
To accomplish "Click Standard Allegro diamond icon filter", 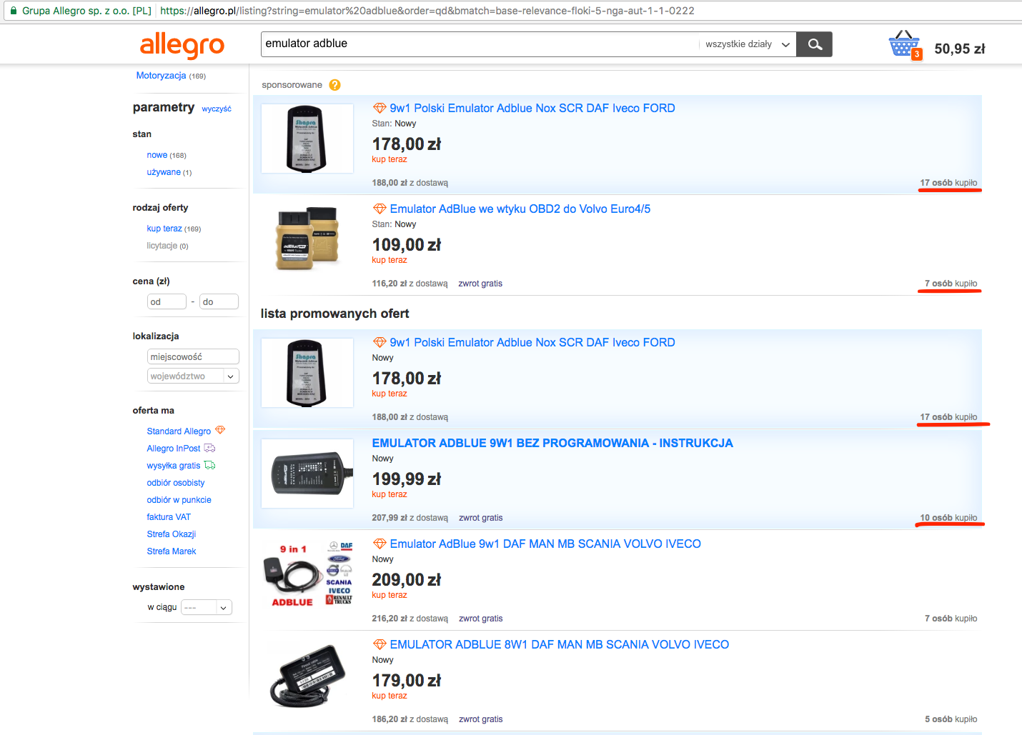I will pyautogui.click(x=220, y=430).
